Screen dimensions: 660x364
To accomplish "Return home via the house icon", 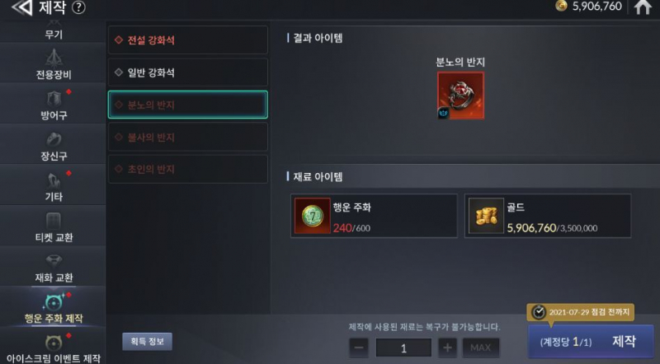I will pos(643,7).
